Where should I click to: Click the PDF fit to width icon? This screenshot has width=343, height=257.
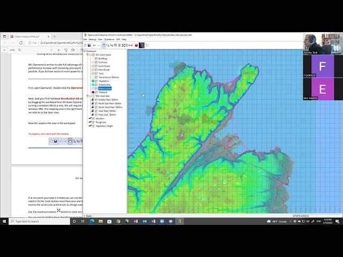pos(73,50)
